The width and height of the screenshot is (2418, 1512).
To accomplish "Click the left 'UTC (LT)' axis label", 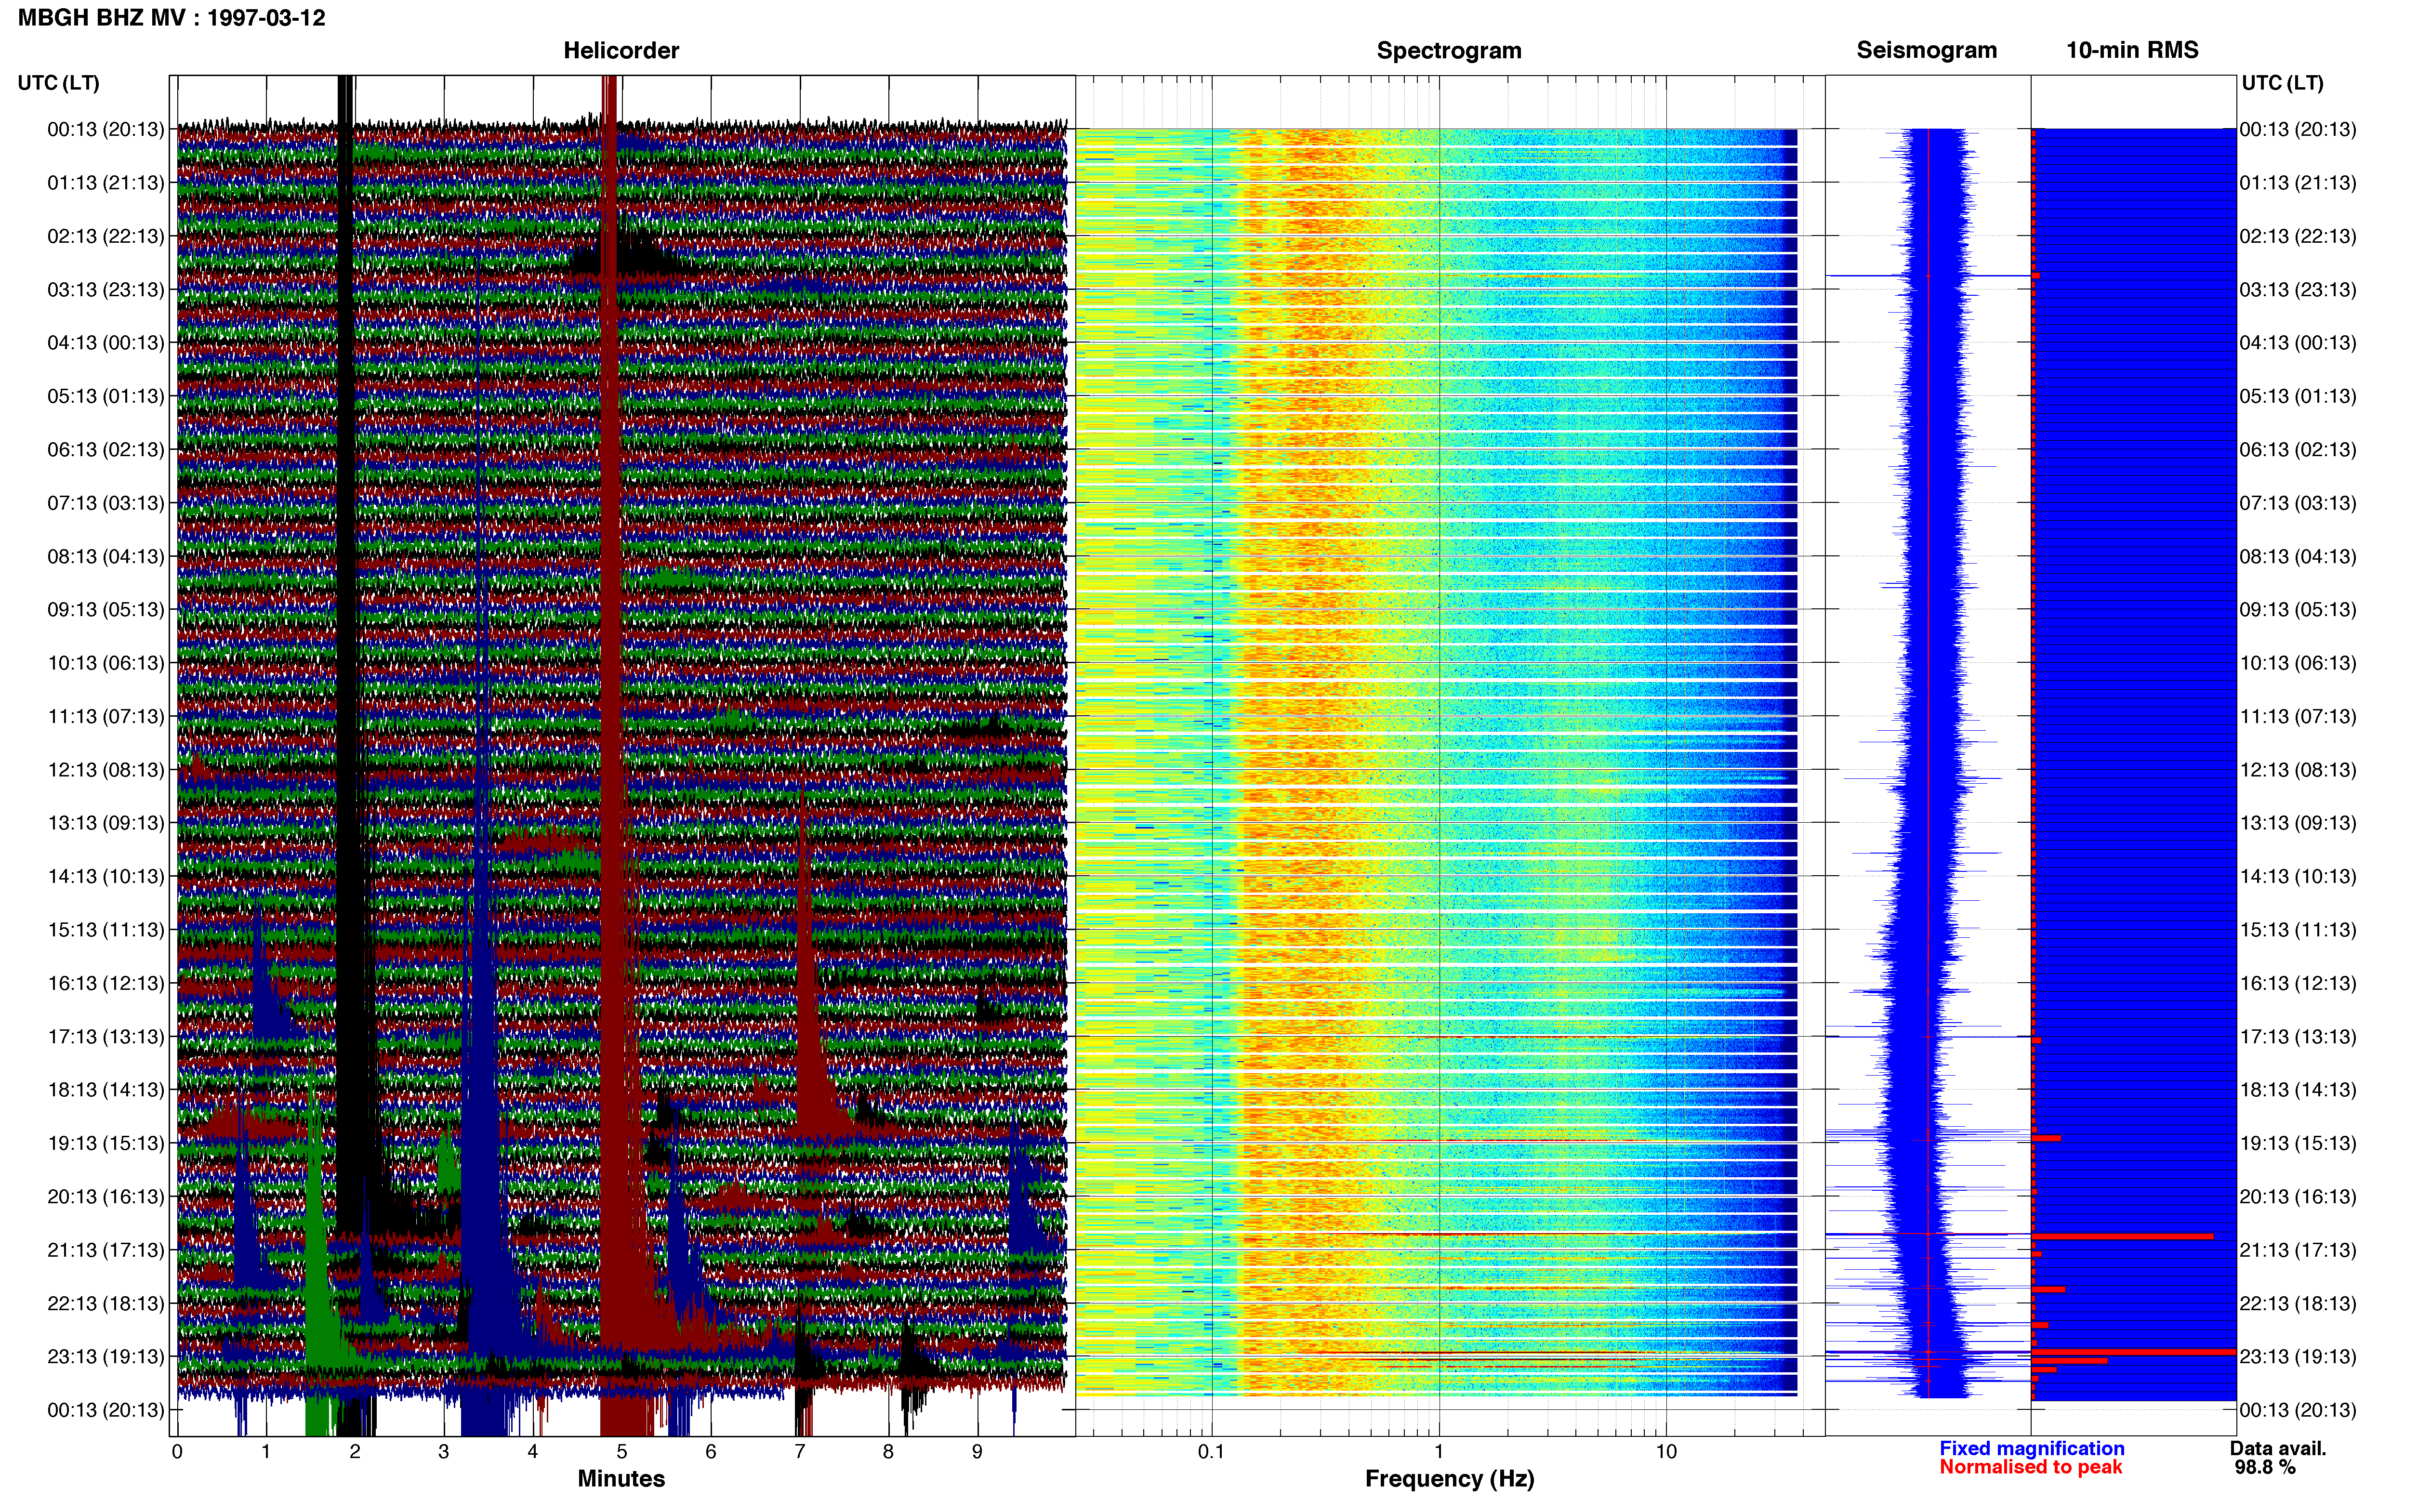I will click(x=59, y=83).
